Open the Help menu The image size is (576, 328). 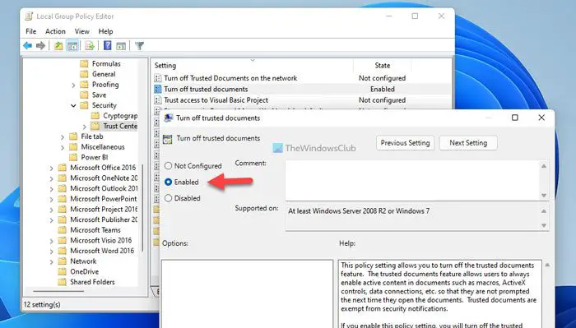(x=105, y=31)
